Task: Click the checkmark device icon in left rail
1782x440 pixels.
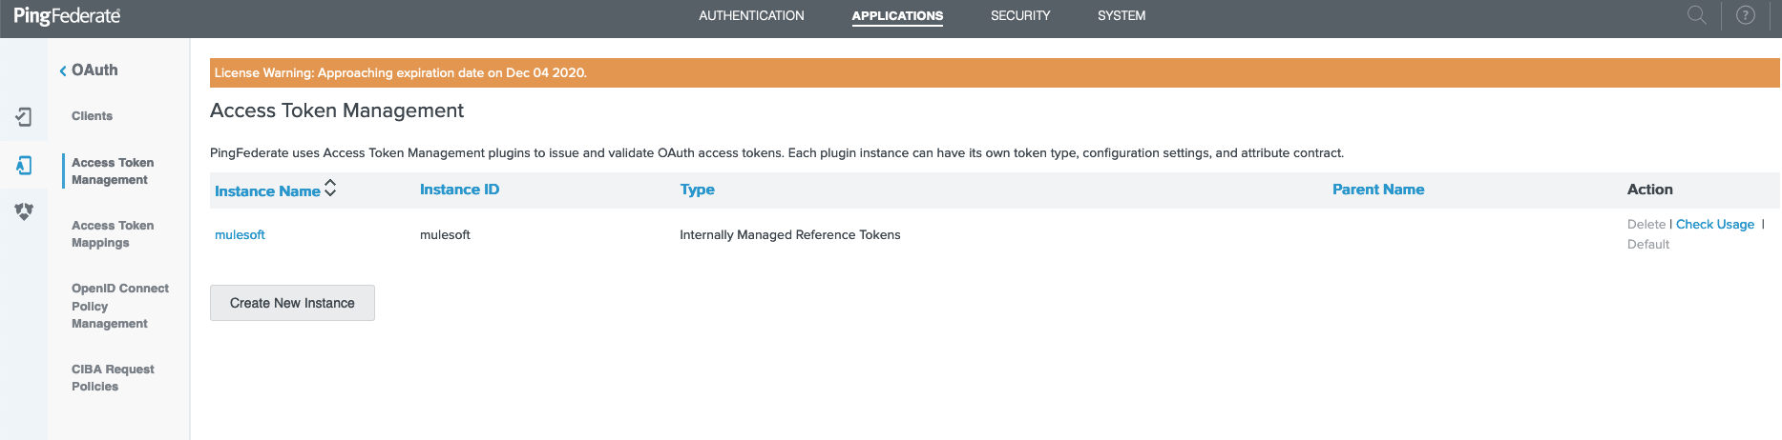Action: click(24, 116)
